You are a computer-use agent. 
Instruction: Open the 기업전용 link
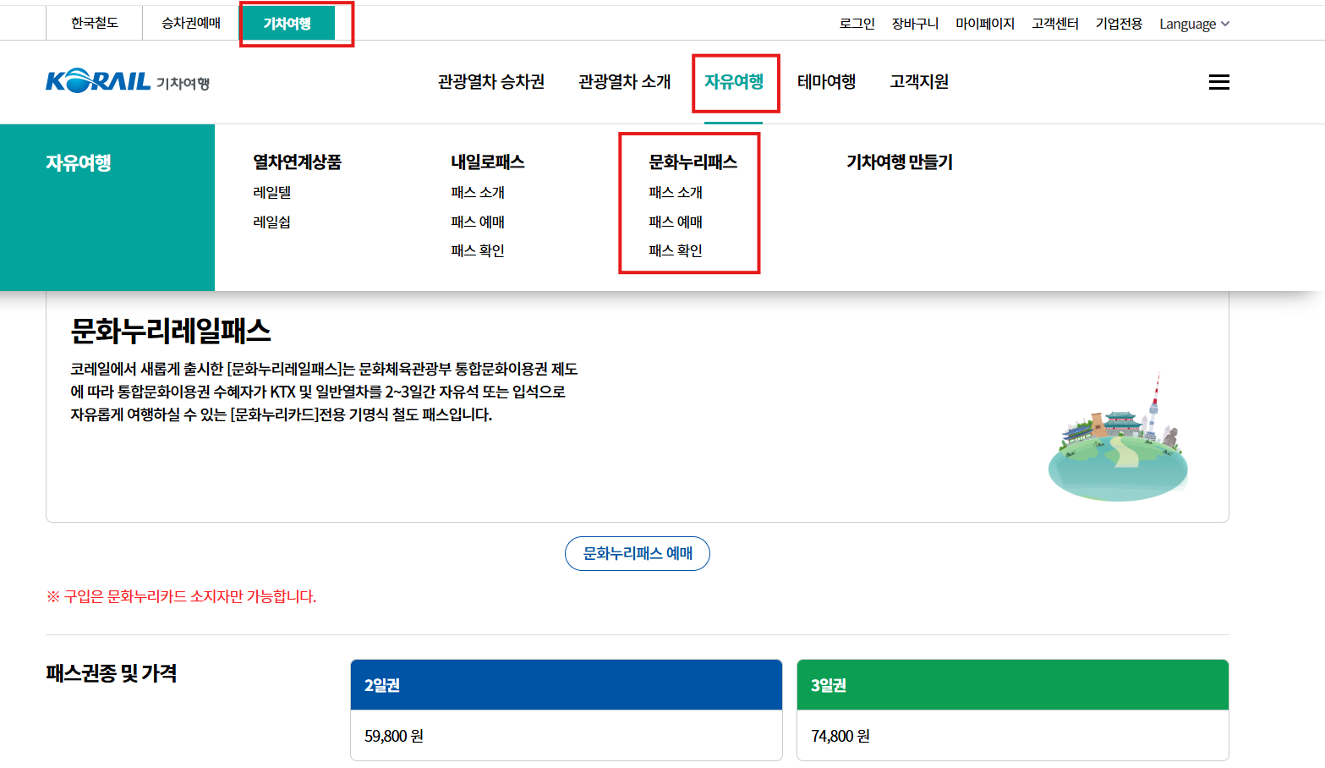(1119, 24)
